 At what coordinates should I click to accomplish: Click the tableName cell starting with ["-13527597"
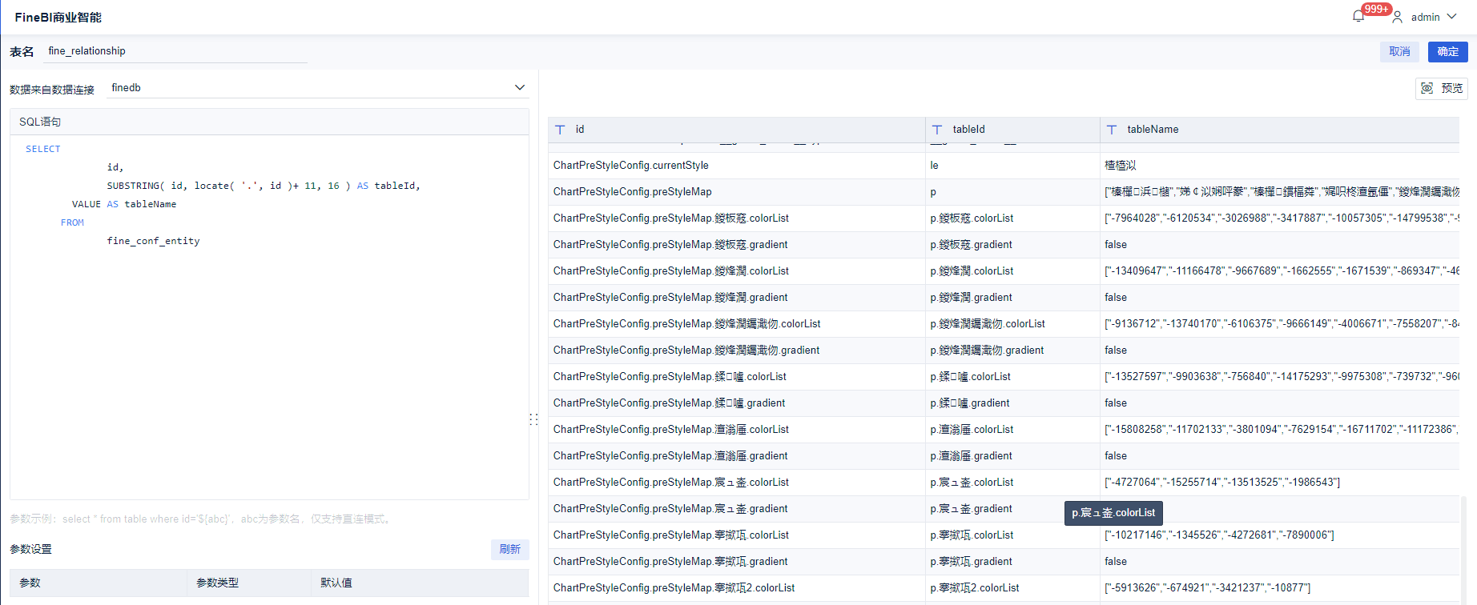(1280, 377)
